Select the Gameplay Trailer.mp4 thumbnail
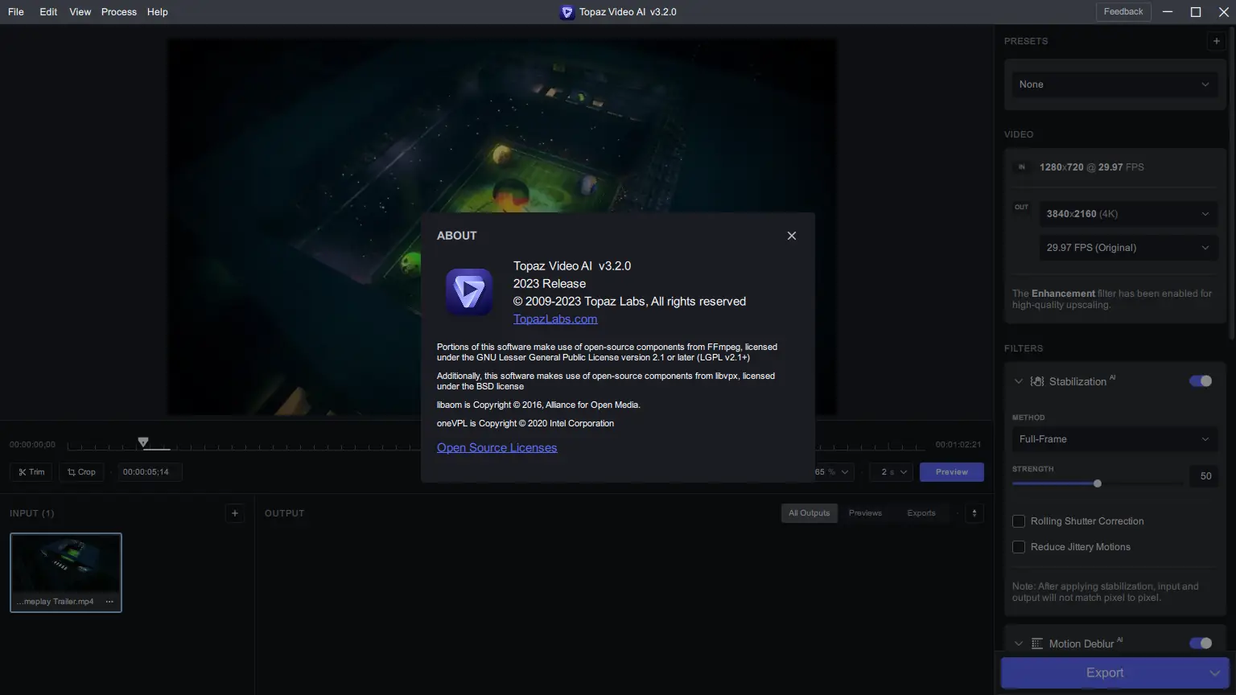 point(66,573)
